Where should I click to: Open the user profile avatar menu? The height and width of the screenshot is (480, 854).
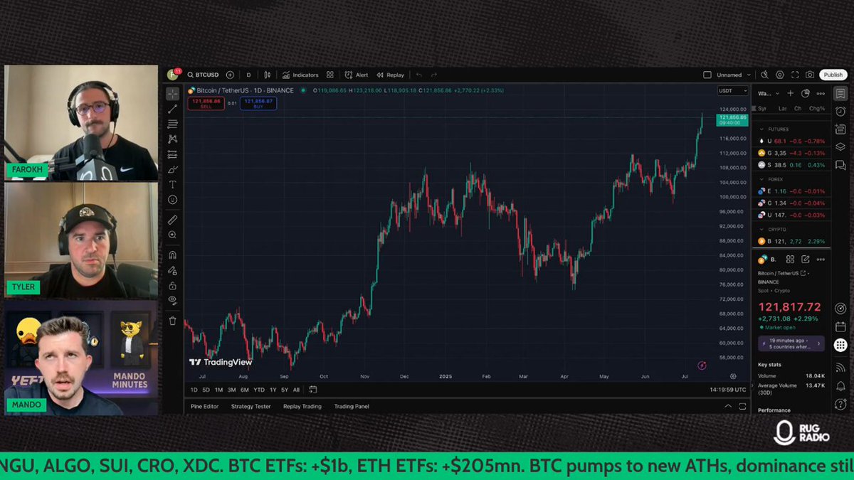coord(173,75)
